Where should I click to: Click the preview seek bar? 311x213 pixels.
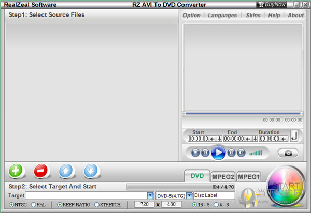coord(243,114)
